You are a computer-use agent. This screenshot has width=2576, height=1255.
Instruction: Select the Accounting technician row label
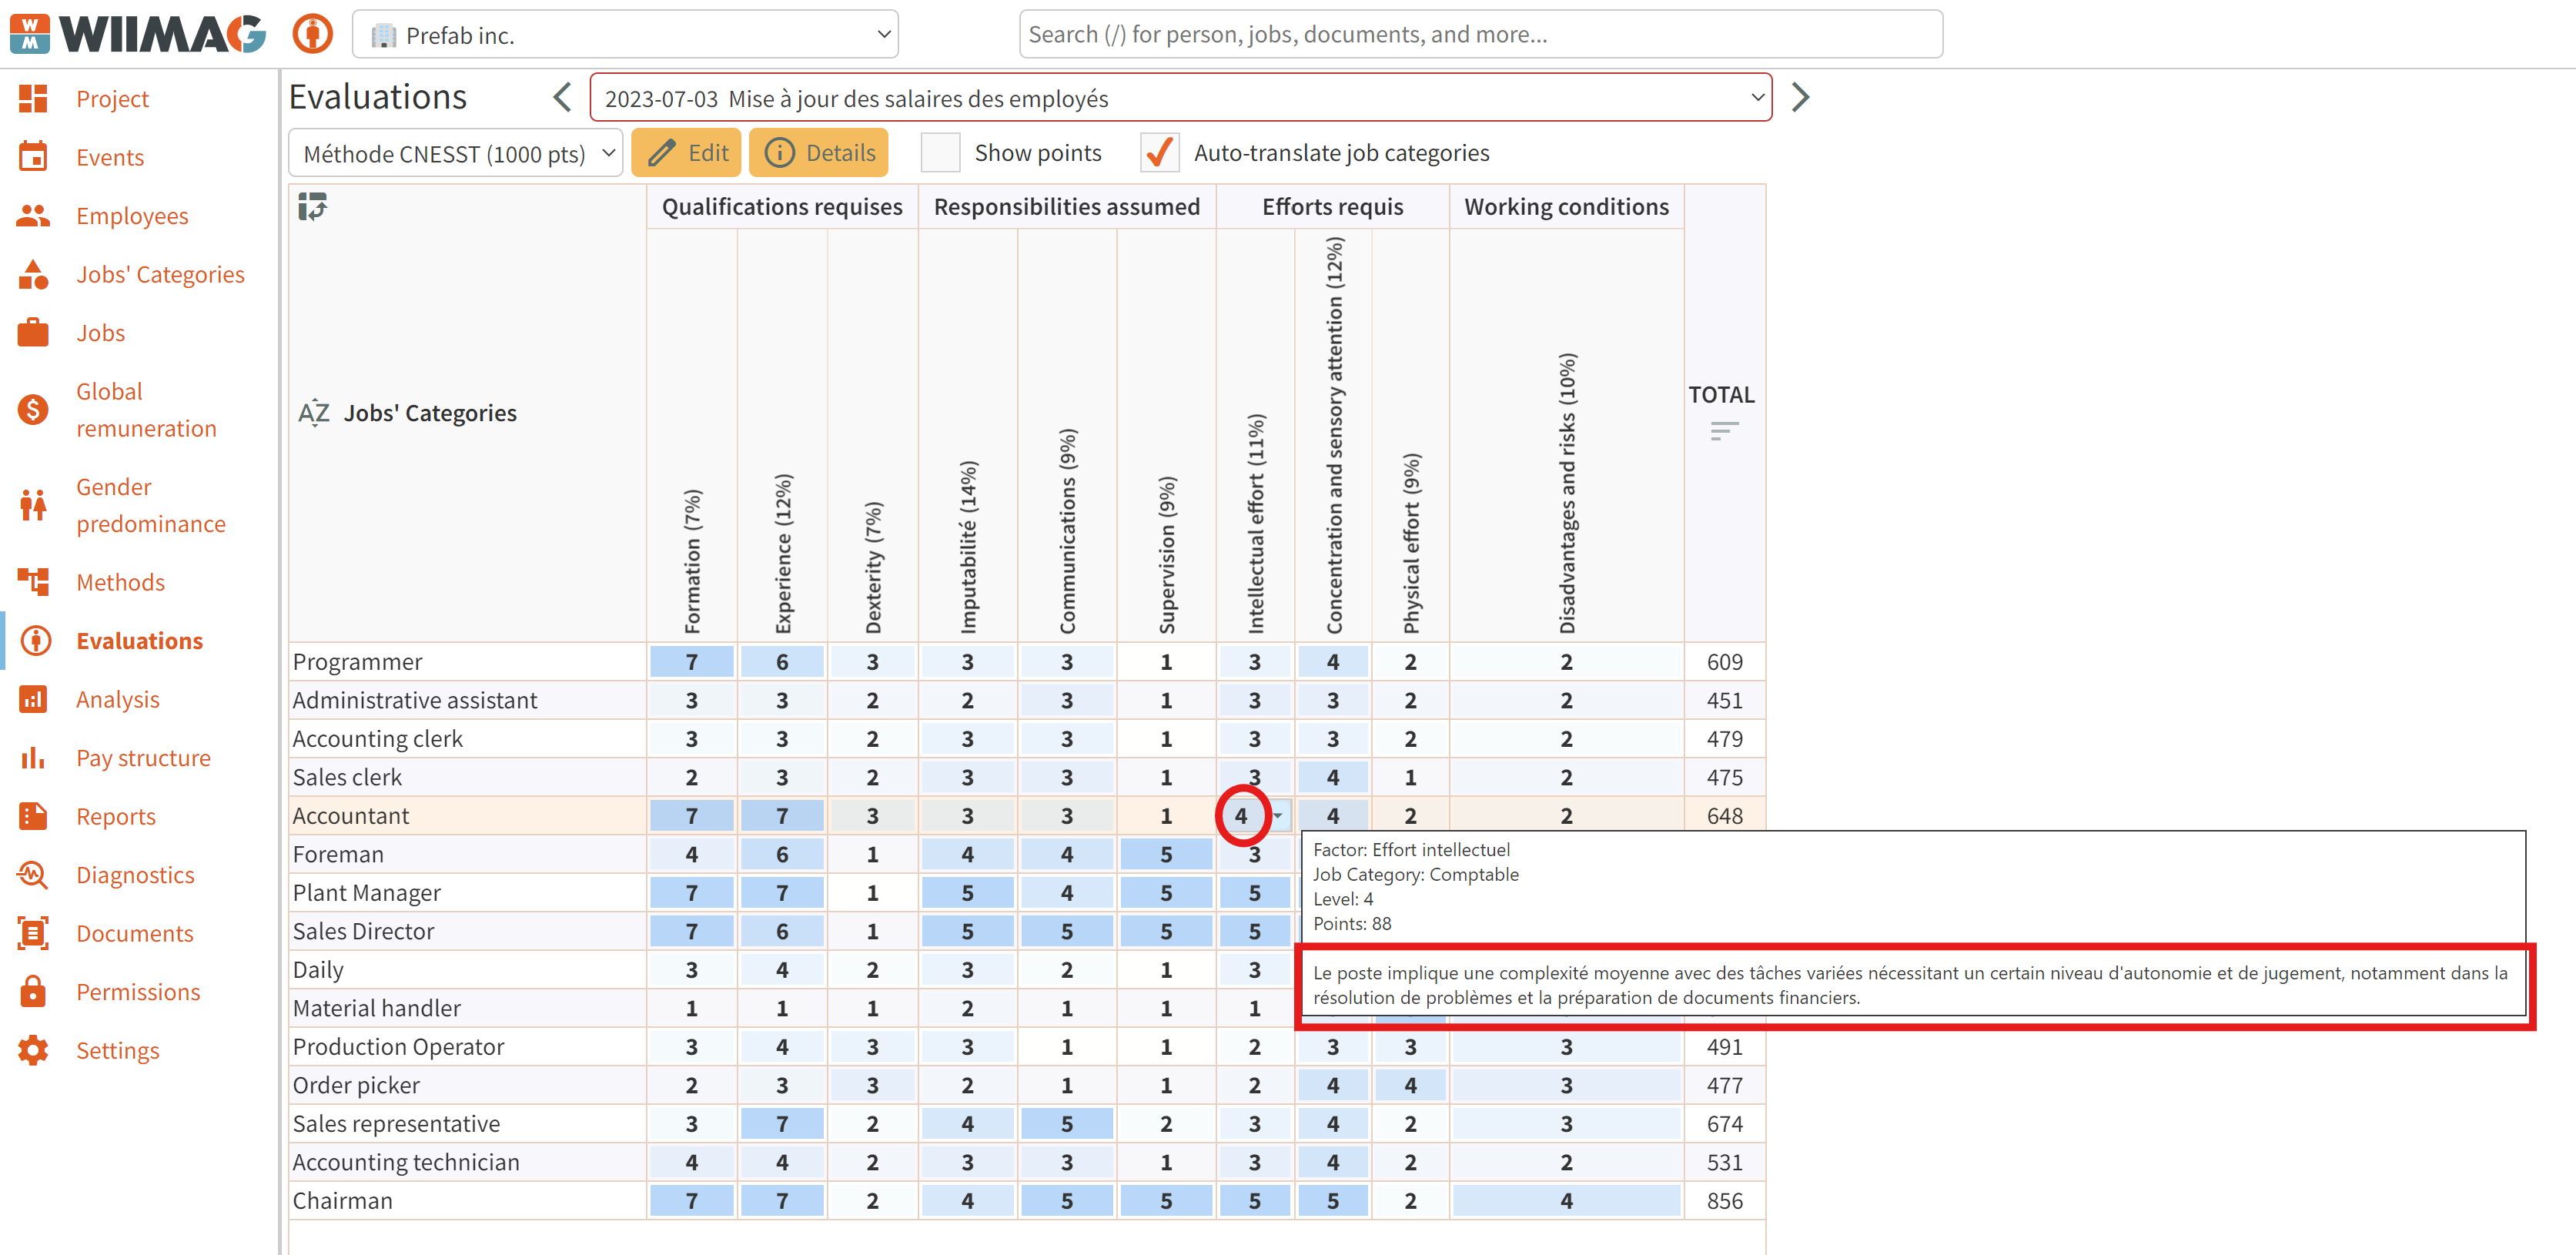(406, 1162)
